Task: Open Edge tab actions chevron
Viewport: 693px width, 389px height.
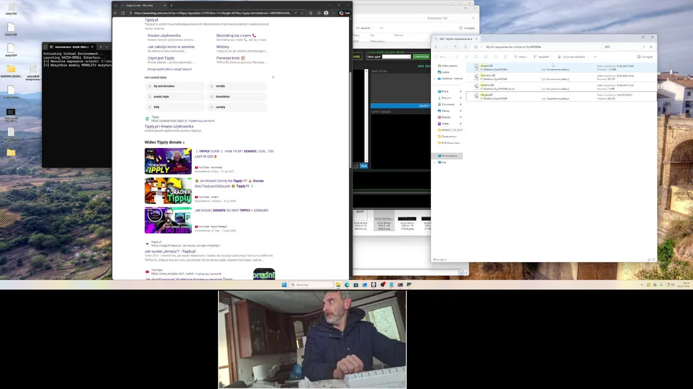Action: point(115,5)
